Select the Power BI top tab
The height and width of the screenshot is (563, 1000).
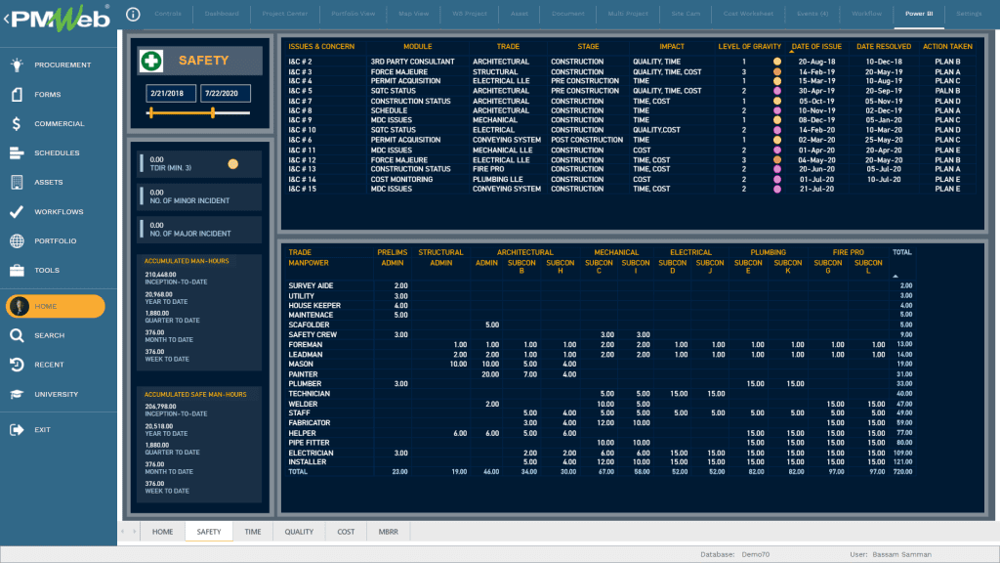(x=919, y=14)
